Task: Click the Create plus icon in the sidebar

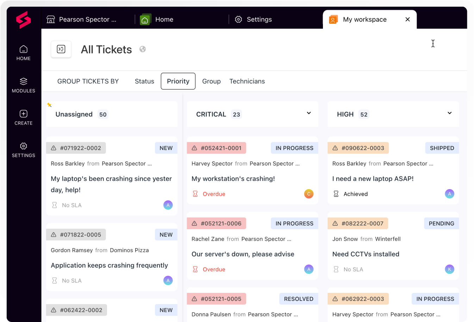Action: (x=23, y=114)
